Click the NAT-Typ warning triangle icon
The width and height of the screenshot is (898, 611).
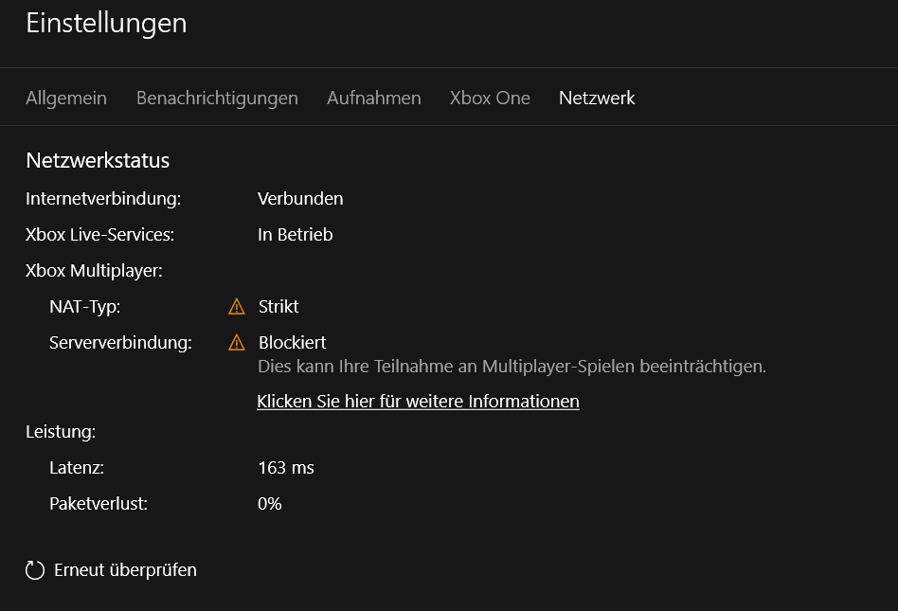[237, 307]
